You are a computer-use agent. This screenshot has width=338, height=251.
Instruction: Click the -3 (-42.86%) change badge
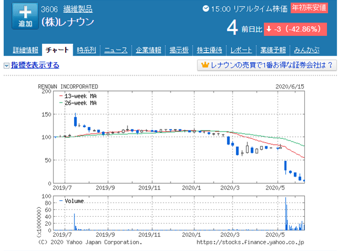[x=295, y=29]
